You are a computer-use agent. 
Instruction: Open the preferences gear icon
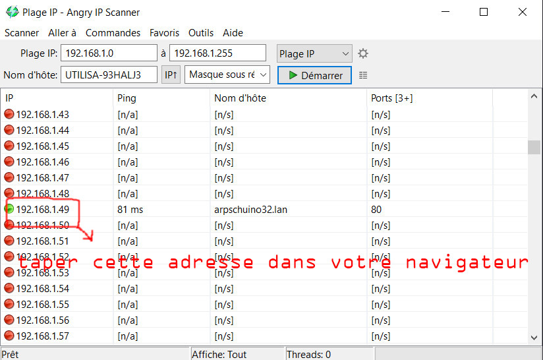[362, 53]
